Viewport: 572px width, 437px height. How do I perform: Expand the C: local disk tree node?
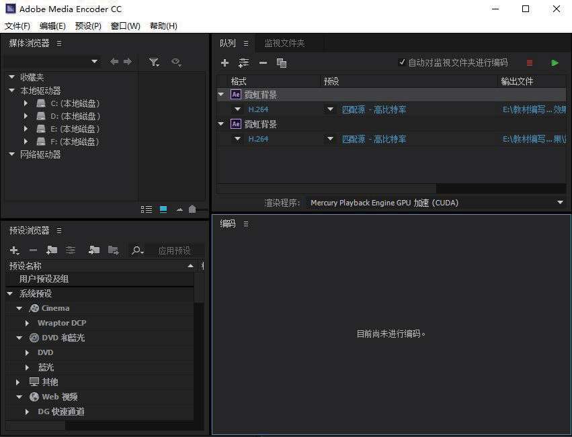click(x=26, y=103)
